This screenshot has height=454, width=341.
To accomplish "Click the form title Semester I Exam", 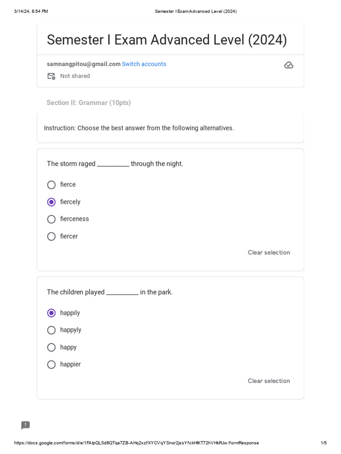I will (167, 40).
